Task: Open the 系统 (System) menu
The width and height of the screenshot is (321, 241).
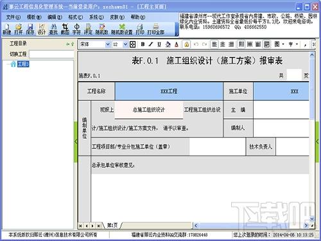Action: (96, 17)
